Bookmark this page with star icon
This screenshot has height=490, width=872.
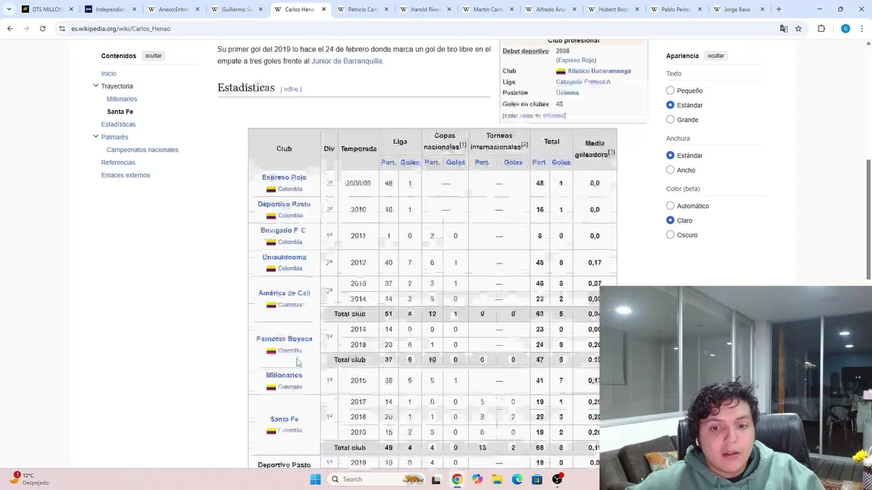798,29
